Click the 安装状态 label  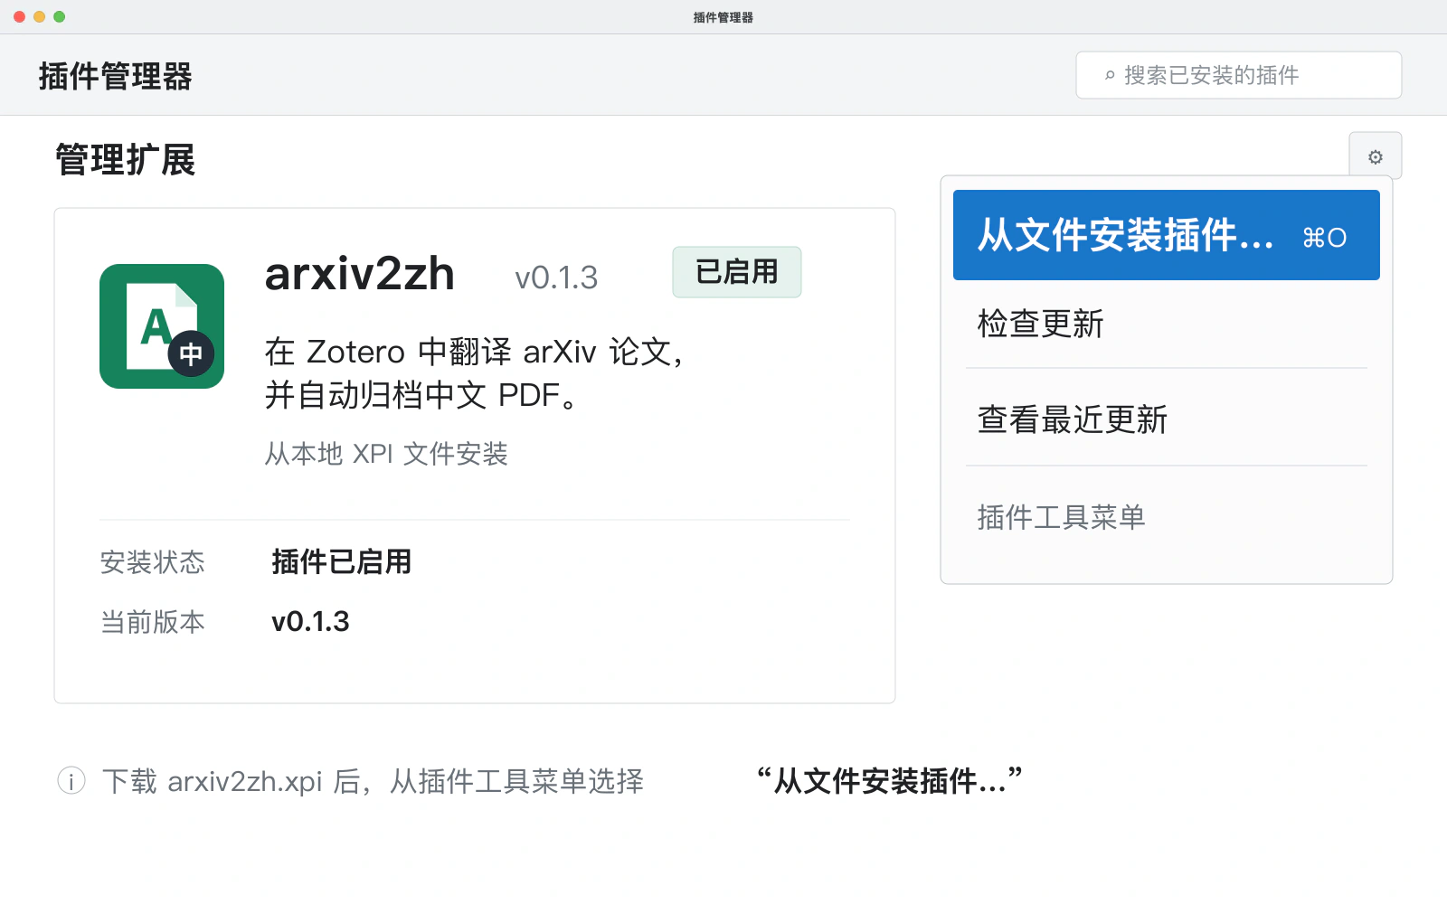[x=152, y=562]
